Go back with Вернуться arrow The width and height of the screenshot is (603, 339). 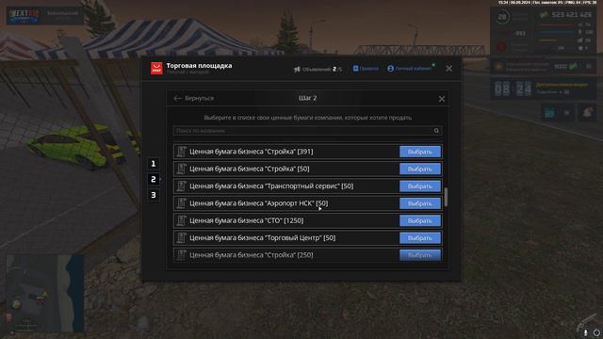pyautogui.click(x=193, y=98)
